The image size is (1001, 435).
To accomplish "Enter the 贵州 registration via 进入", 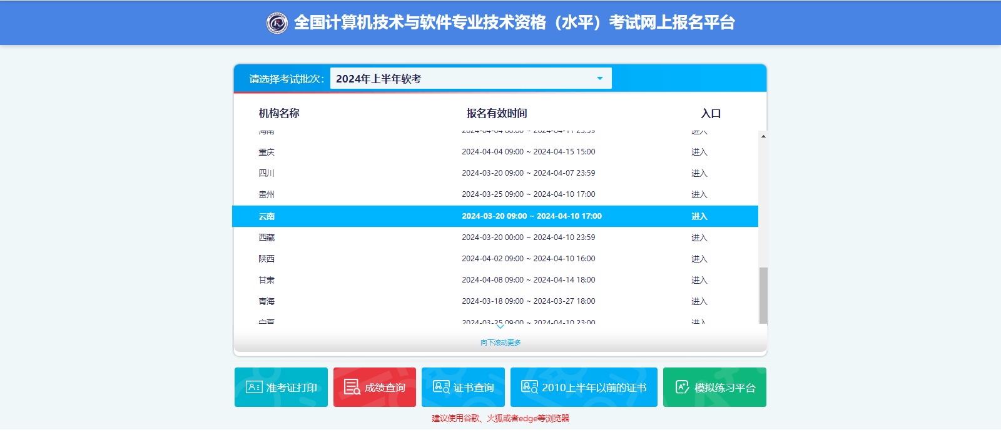I will point(699,194).
